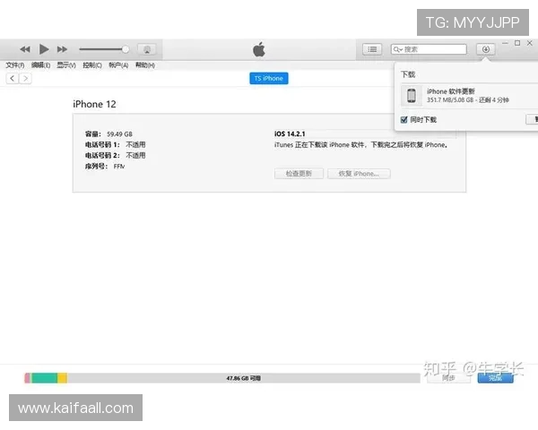Image resolution: width=538 pixels, height=430 pixels.
Task: Go forward with the right chevron
Action: (25, 79)
